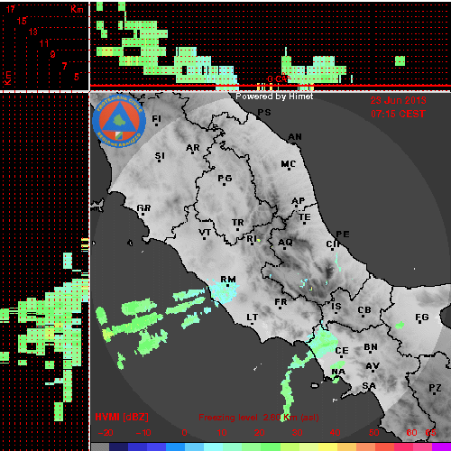Select the date '23 Jun 2013'
Image resolution: width=451 pixels, height=451 pixels.
[398, 100]
